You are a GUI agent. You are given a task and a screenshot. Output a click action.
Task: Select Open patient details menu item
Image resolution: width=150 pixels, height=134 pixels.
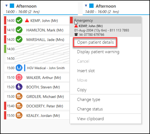coord(95,42)
